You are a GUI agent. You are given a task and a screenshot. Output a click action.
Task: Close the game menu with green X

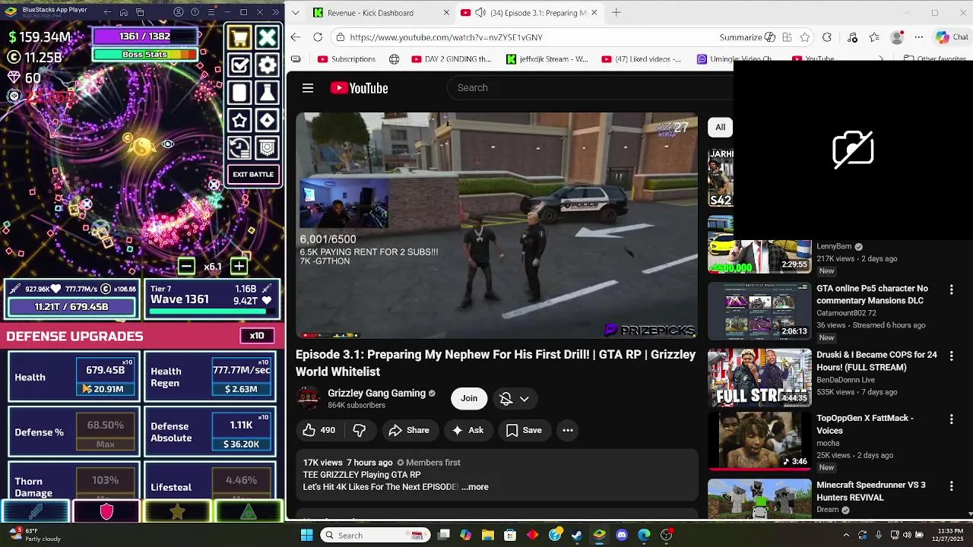click(x=267, y=38)
